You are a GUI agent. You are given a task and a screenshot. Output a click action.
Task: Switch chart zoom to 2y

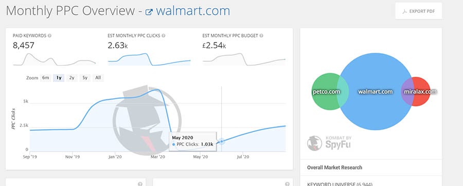coord(72,78)
